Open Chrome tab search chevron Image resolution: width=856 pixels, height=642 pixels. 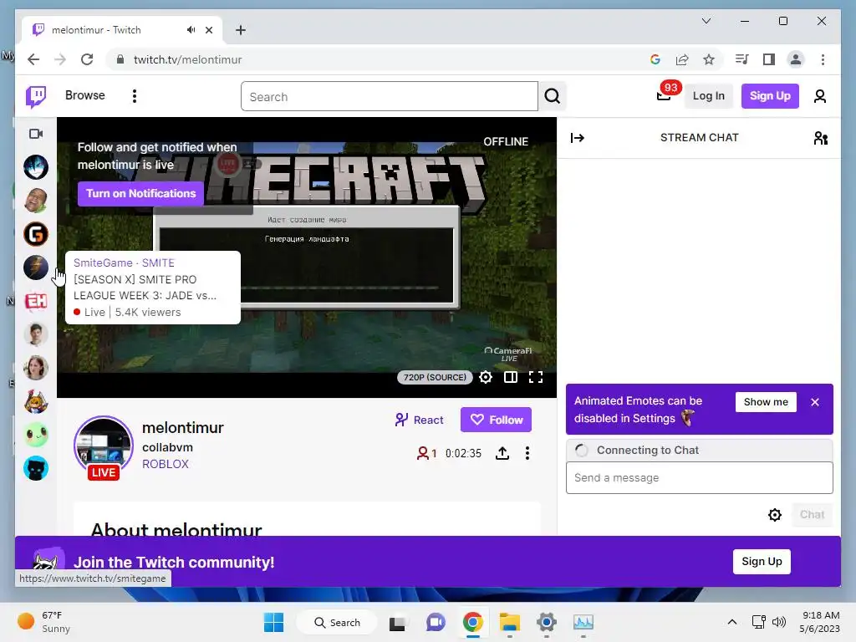point(706,21)
